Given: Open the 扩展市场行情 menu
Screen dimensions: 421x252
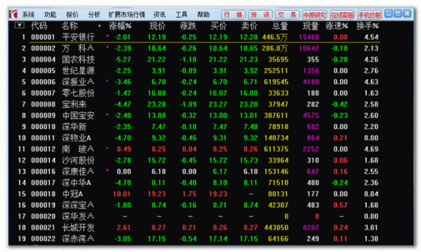Looking at the screenshot, I should [127, 15].
